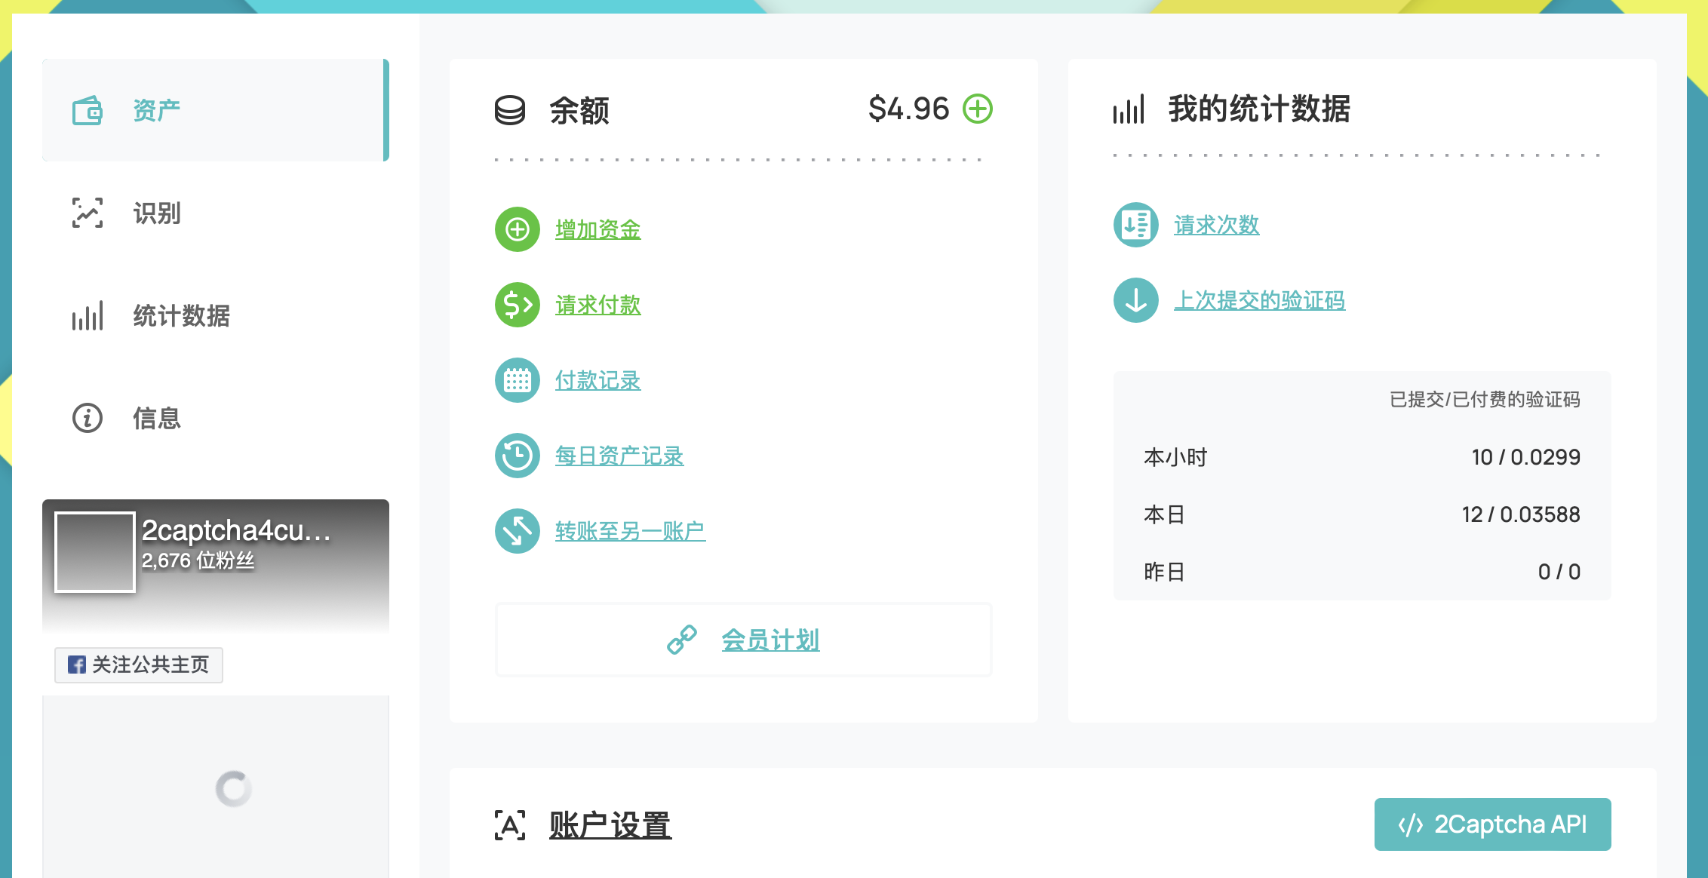This screenshot has width=1708, height=878.
Task: Click the 关注公共主页 Facebook button
Action: click(x=138, y=665)
